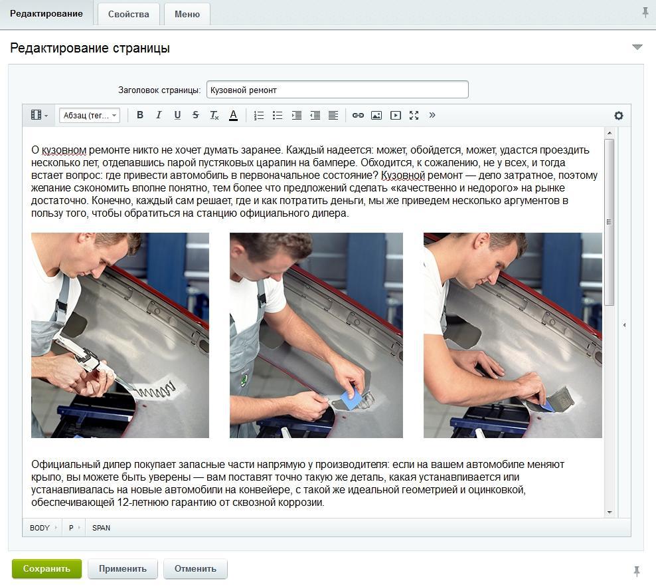Insert an image into the page
656x587 pixels.
tap(376, 115)
